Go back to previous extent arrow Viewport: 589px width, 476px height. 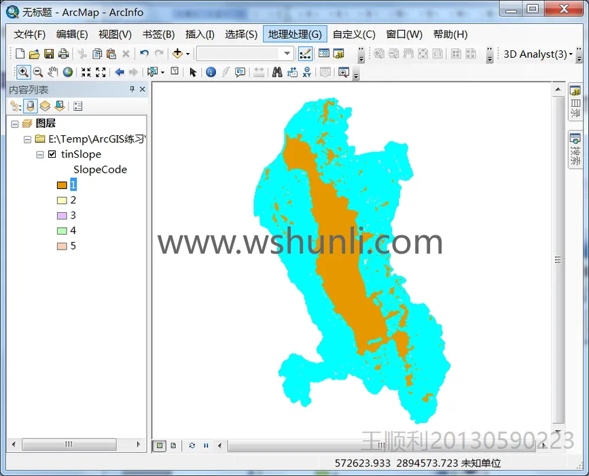[120, 72]
